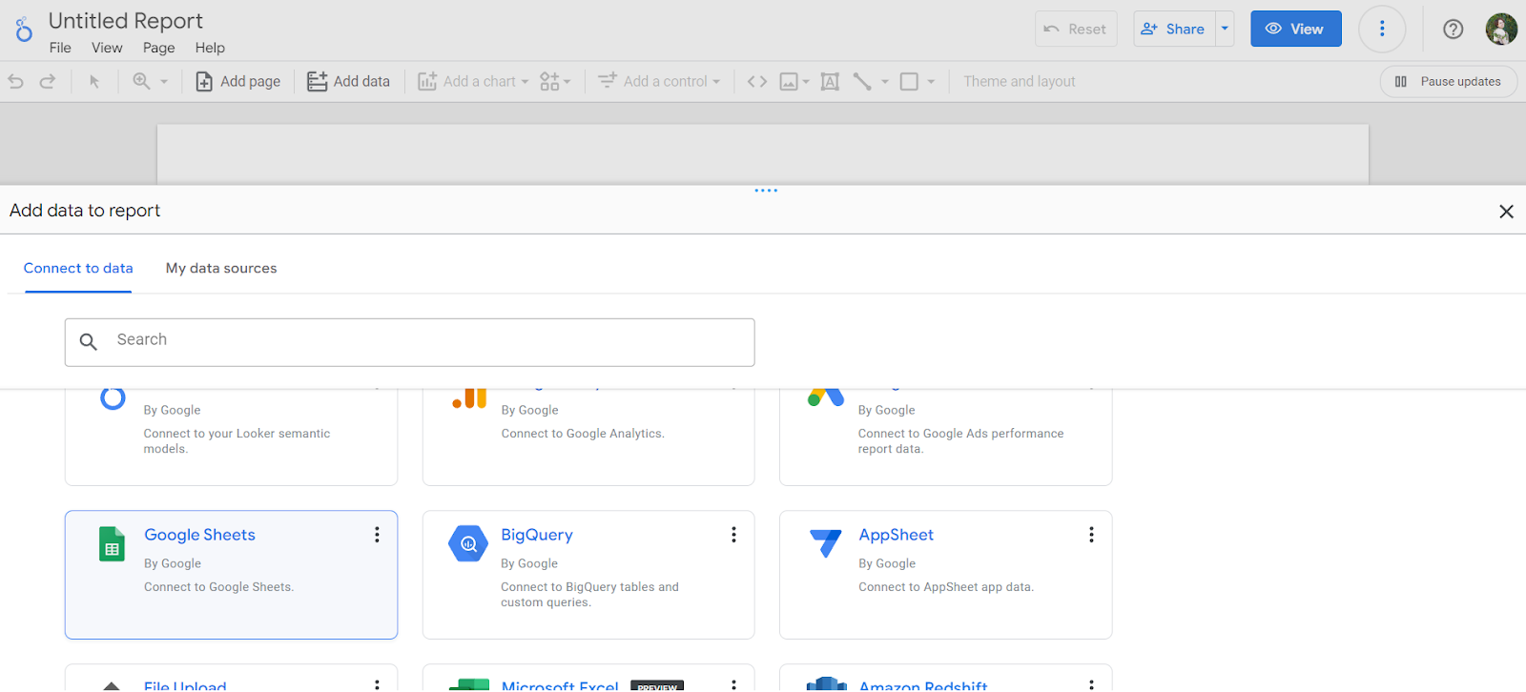Open the Page menu
The width and height of the screenshot is (1526, 692).
point(159,48)
